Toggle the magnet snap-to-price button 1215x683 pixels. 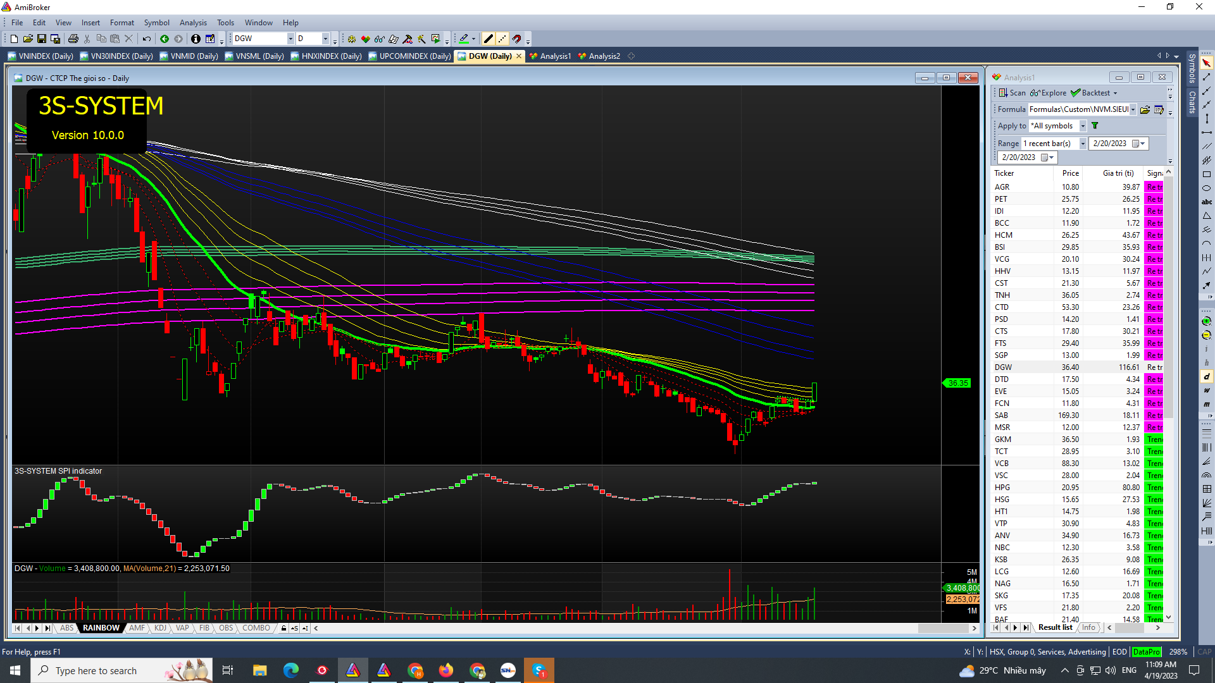pos(516,39)
